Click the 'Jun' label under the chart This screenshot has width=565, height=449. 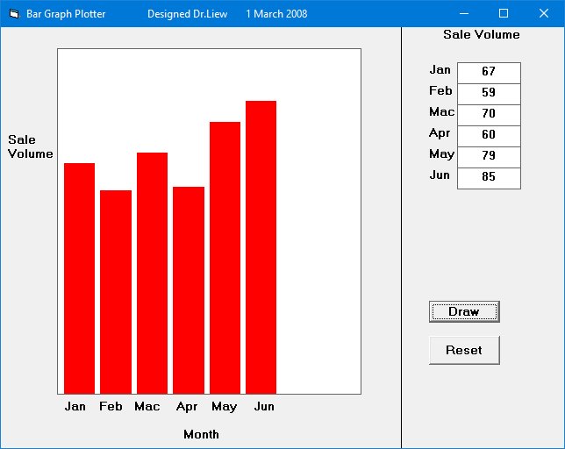pyautogui.click(x=264, y=406)
